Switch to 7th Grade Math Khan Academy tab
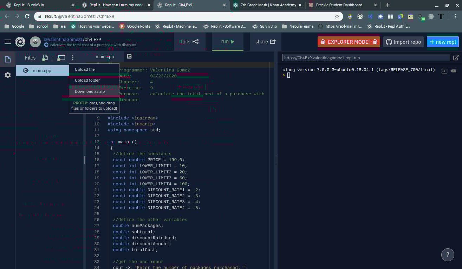 pyautogui.click(x=268, y=5)
